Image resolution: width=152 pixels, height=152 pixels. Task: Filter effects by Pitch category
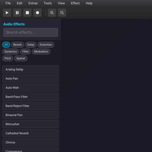(8, 58)
